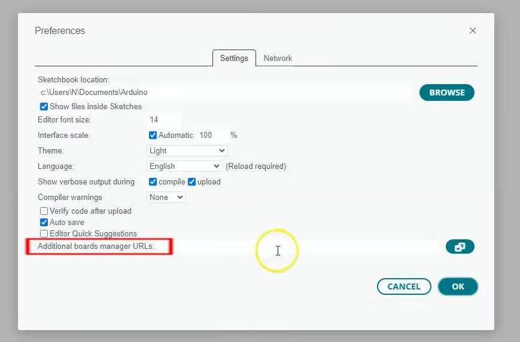Open the Theme dropdown showing Light

tap(187, 151)
